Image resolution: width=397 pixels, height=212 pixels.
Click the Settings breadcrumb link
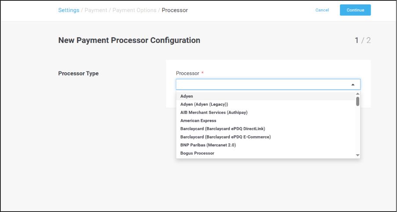69,10
